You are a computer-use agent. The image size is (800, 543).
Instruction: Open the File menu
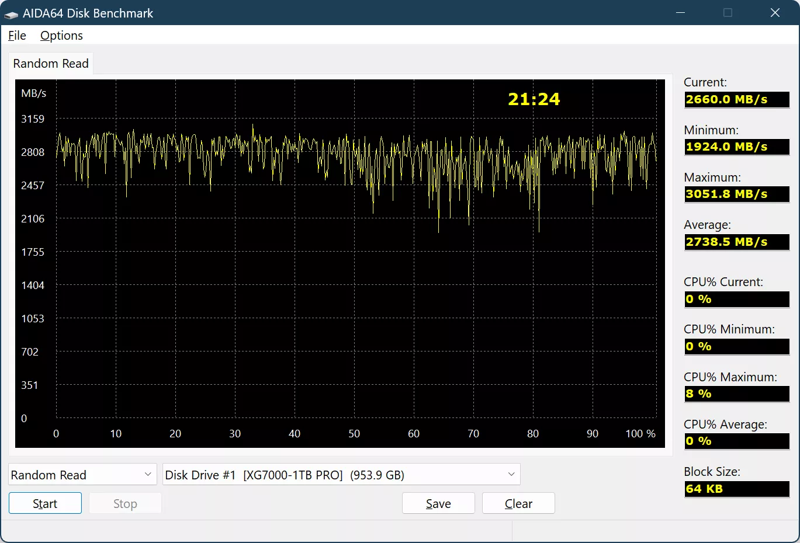17,36
